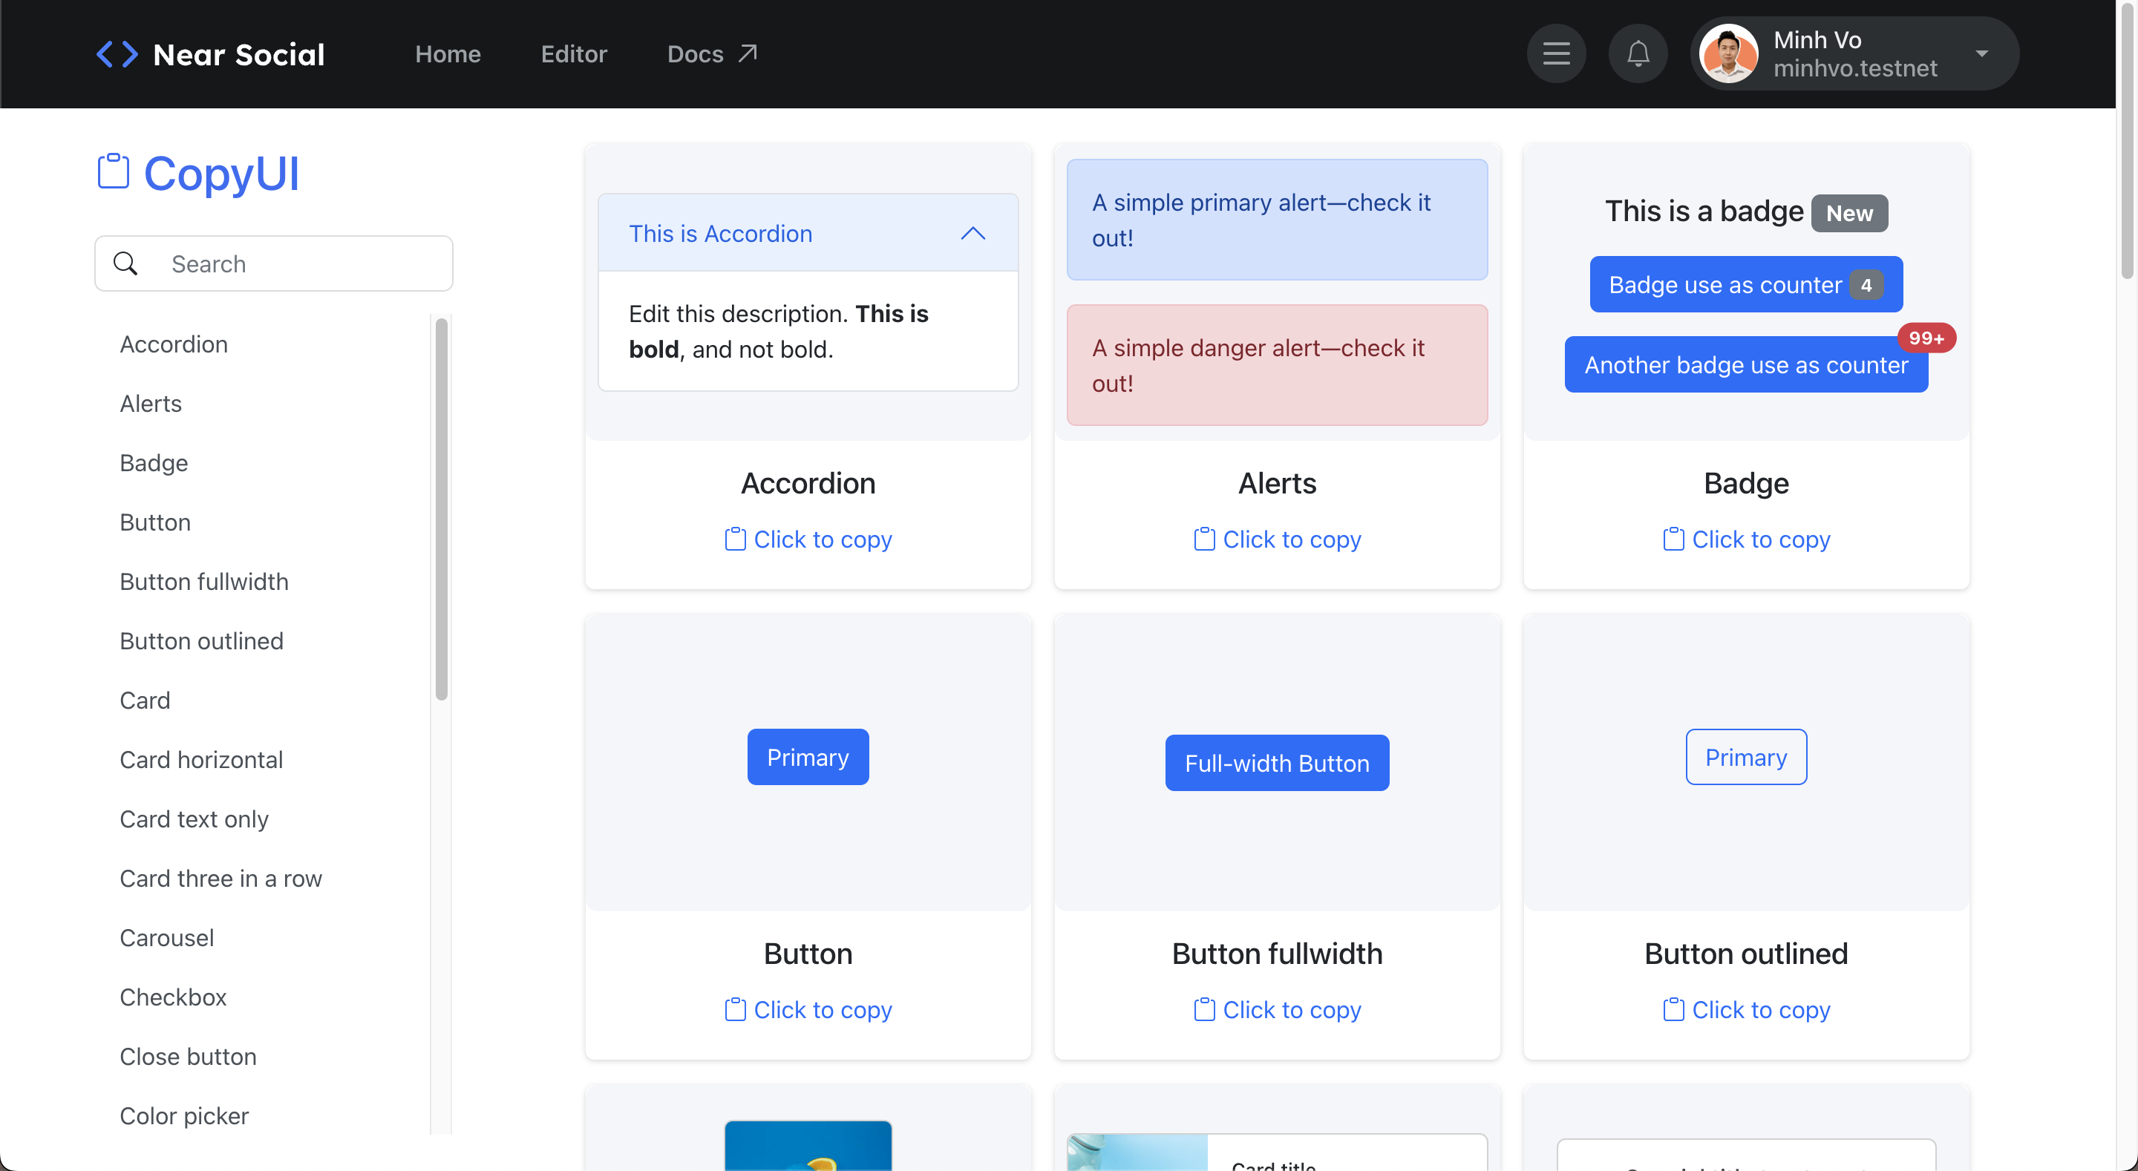Click the clipboard icon under Alerts
This screenshot has width=2138, height=1171.
[x=1203, y=539]
